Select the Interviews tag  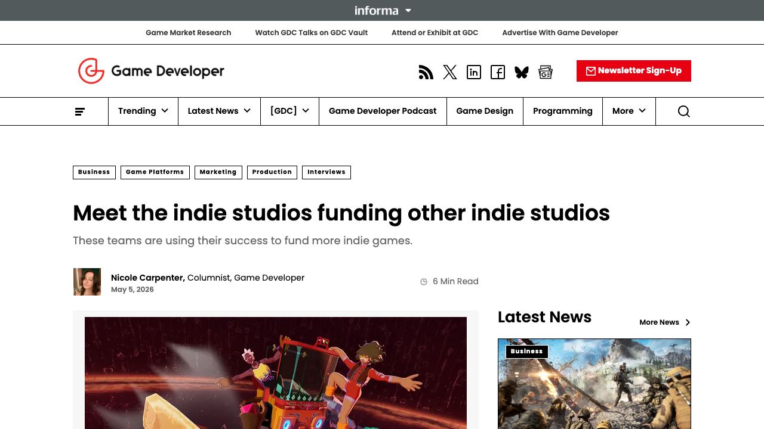pyautogui.click(x=326, y=172)
